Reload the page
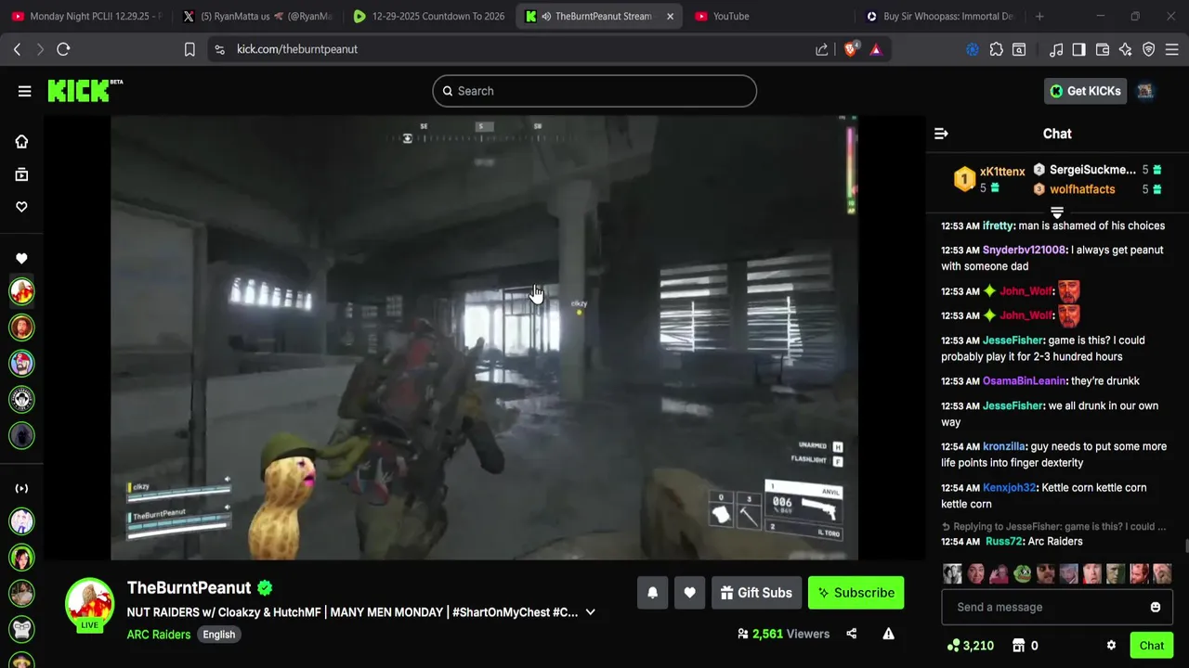The image size is (1189, 668). 63,49
